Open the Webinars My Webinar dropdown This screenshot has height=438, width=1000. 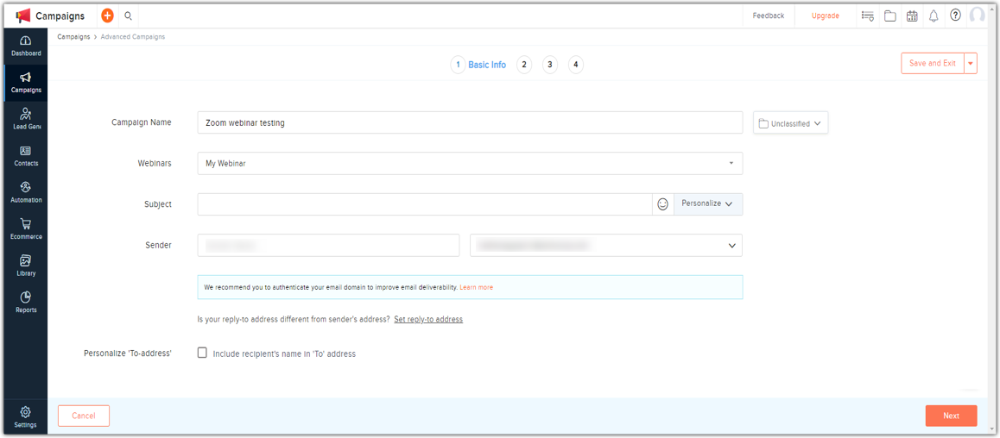(x=470, y=163)
